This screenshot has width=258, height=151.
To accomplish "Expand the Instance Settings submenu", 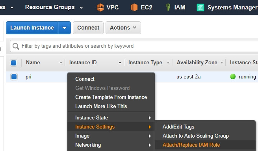I will click(111, 127).
